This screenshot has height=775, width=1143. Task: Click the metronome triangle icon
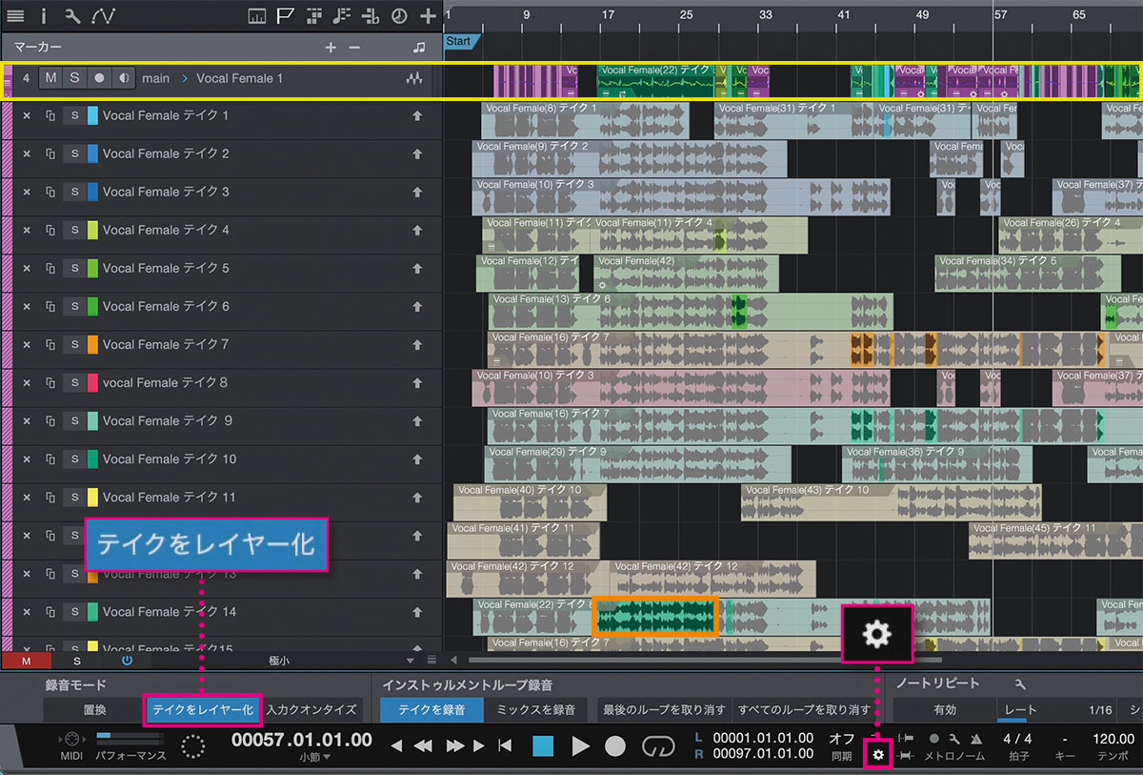tap(976, 739)
